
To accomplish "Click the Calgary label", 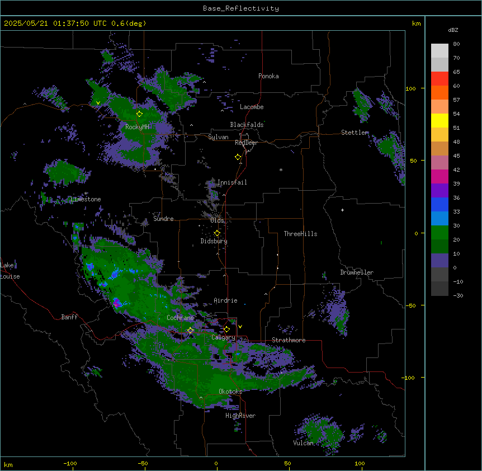I will (x=223, y=337).
